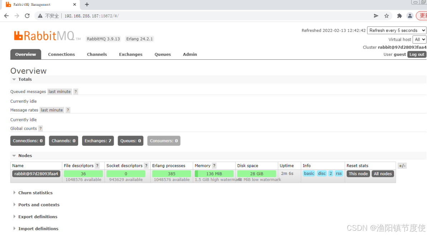This screenshot has height=235, width=427.
Task: Toggle node table columns with +/-
Action: 402,166
